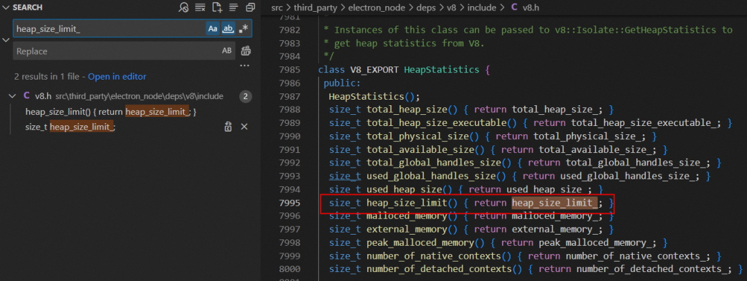Click the 'src' breadcrumb segment
Viewport: 747px width, 281px height.
coord(277,8)
